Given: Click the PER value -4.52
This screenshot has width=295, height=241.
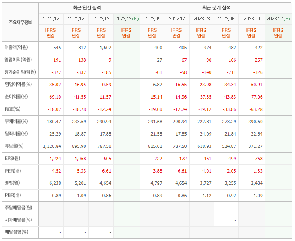Looking at the screenshot, I should (56, 171).
